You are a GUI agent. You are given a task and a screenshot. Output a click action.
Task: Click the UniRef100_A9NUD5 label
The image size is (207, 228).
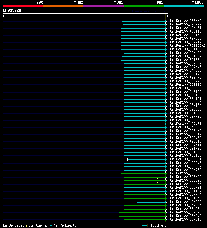coord(186,38)
